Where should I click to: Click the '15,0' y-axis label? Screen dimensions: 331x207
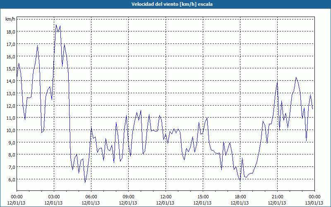point(11,69)
